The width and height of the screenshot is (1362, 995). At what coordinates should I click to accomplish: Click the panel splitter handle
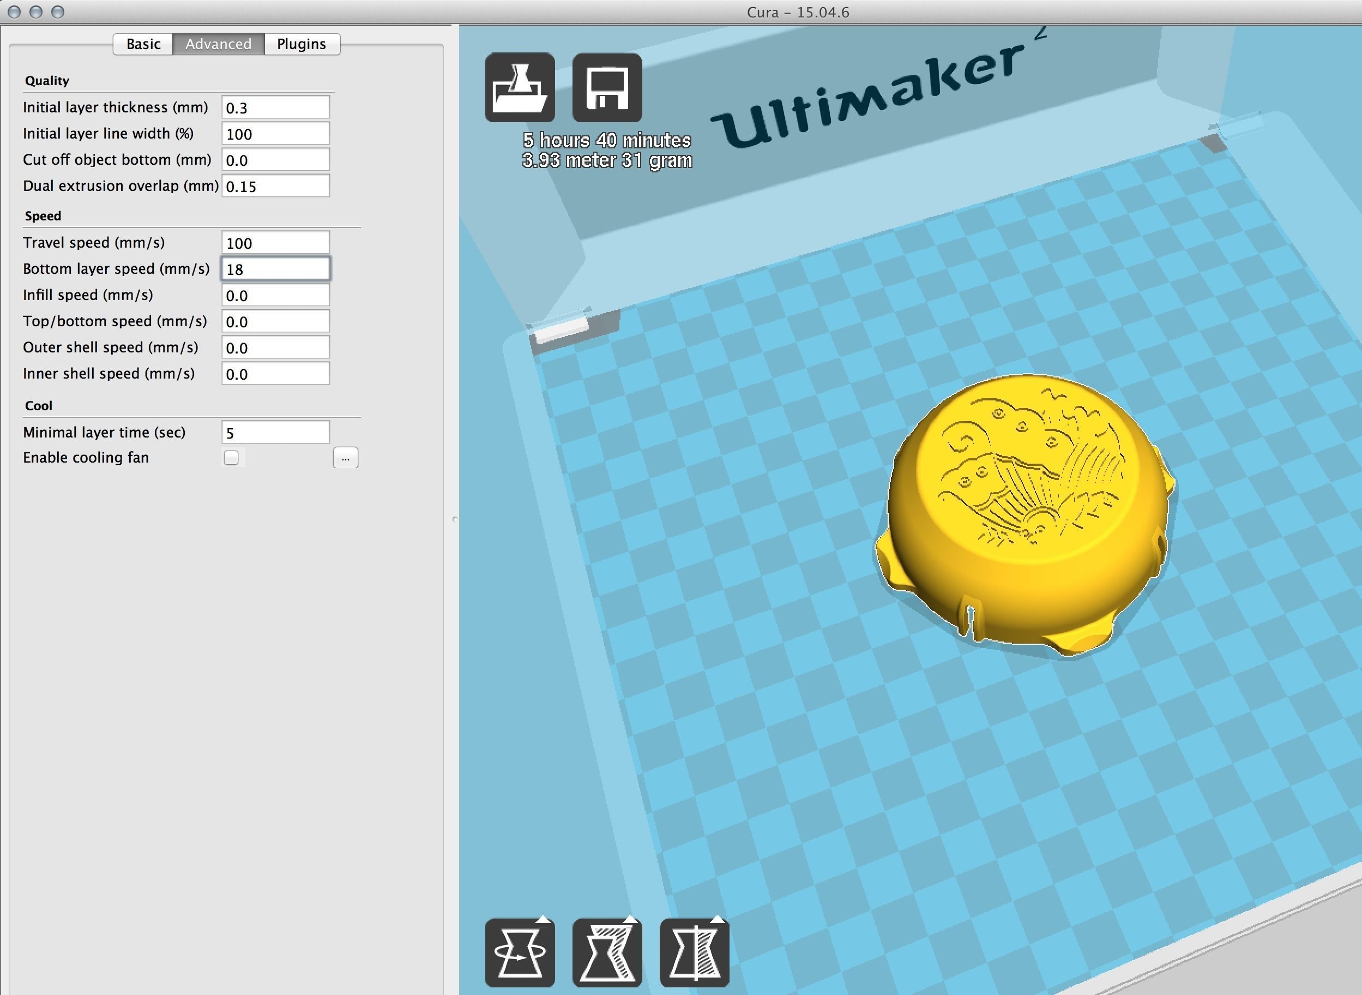[x=454, y=519]
